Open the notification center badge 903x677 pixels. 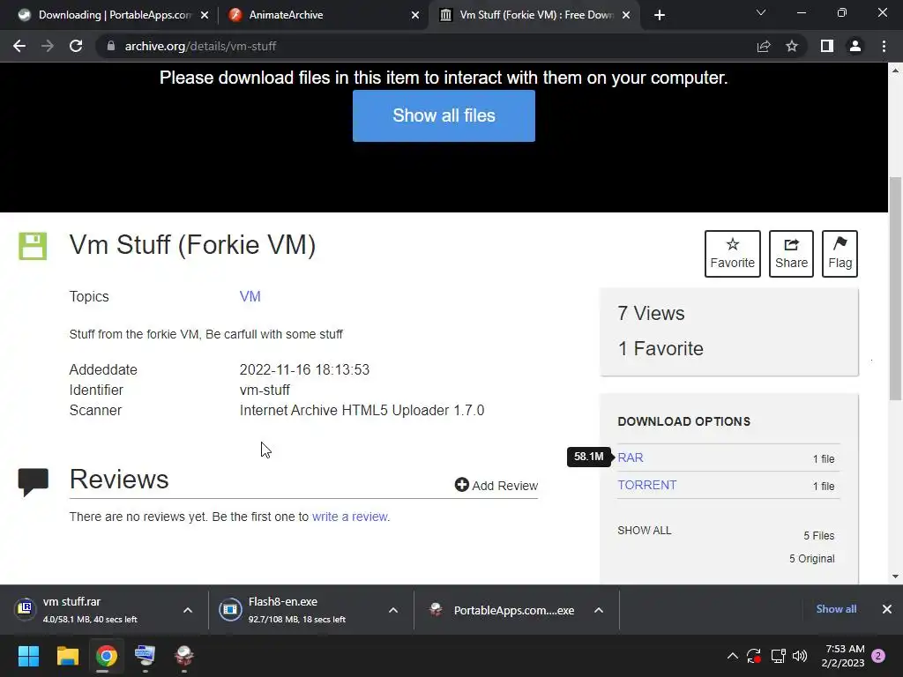(878, 656)
